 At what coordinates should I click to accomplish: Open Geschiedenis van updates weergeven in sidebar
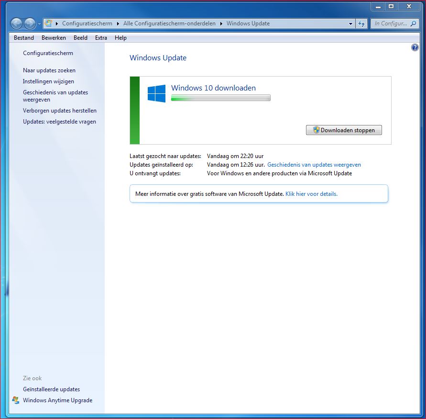pyautogui.click(x=55, y=96)
